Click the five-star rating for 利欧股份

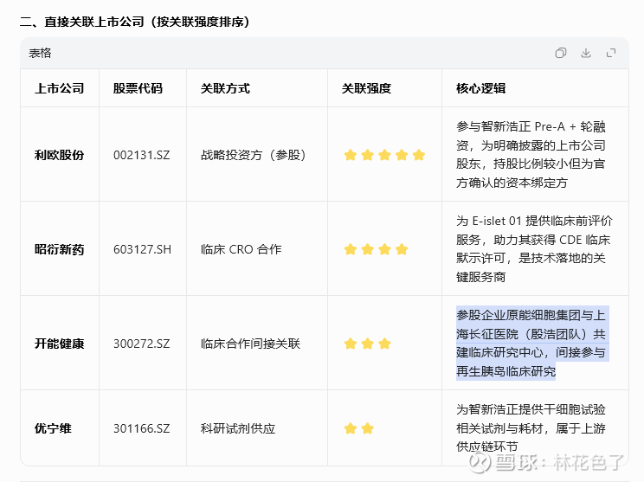384,156
